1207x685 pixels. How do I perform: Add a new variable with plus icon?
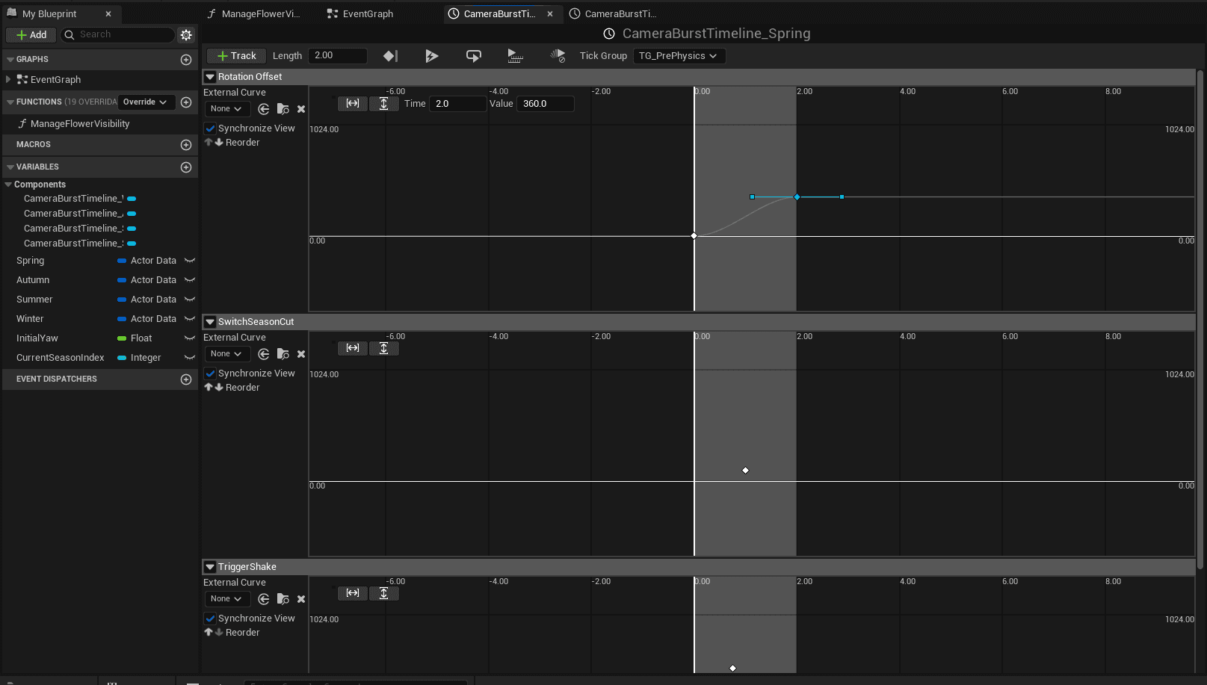pyautogui.click(x=186, y=167)
